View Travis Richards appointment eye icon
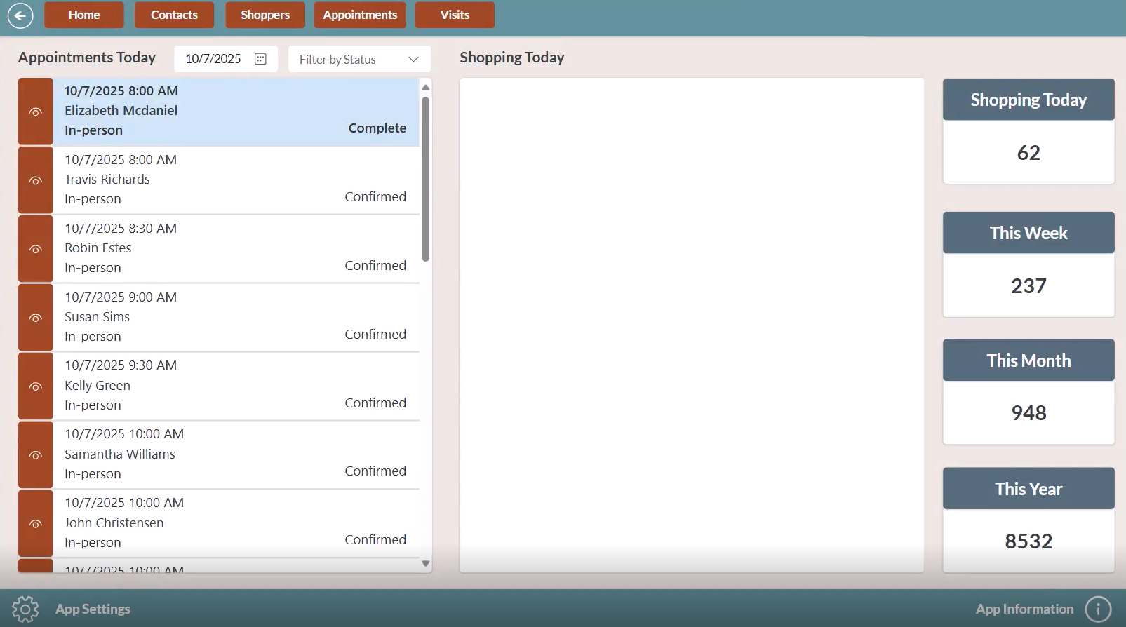1126x627 pixels. click(36, 180)
